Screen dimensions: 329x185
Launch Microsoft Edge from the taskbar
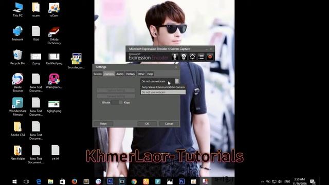click(39, 181)
